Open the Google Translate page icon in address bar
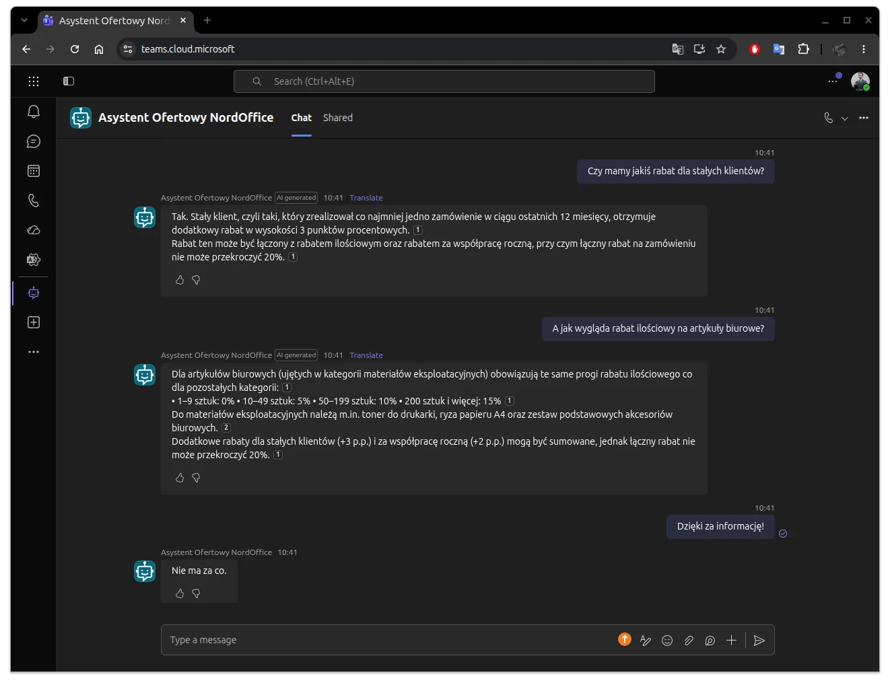The image size is (890, 693). [x=678, y=49]
